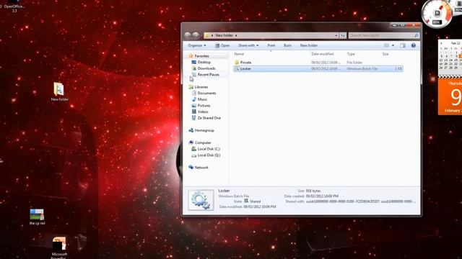Open the Organize dropdown menu
The image size is (462, 259).
197,45
